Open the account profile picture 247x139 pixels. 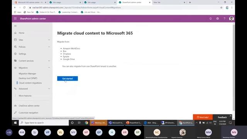point(232,19)
